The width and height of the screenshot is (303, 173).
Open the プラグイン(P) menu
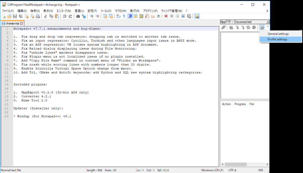coord(150,11)
